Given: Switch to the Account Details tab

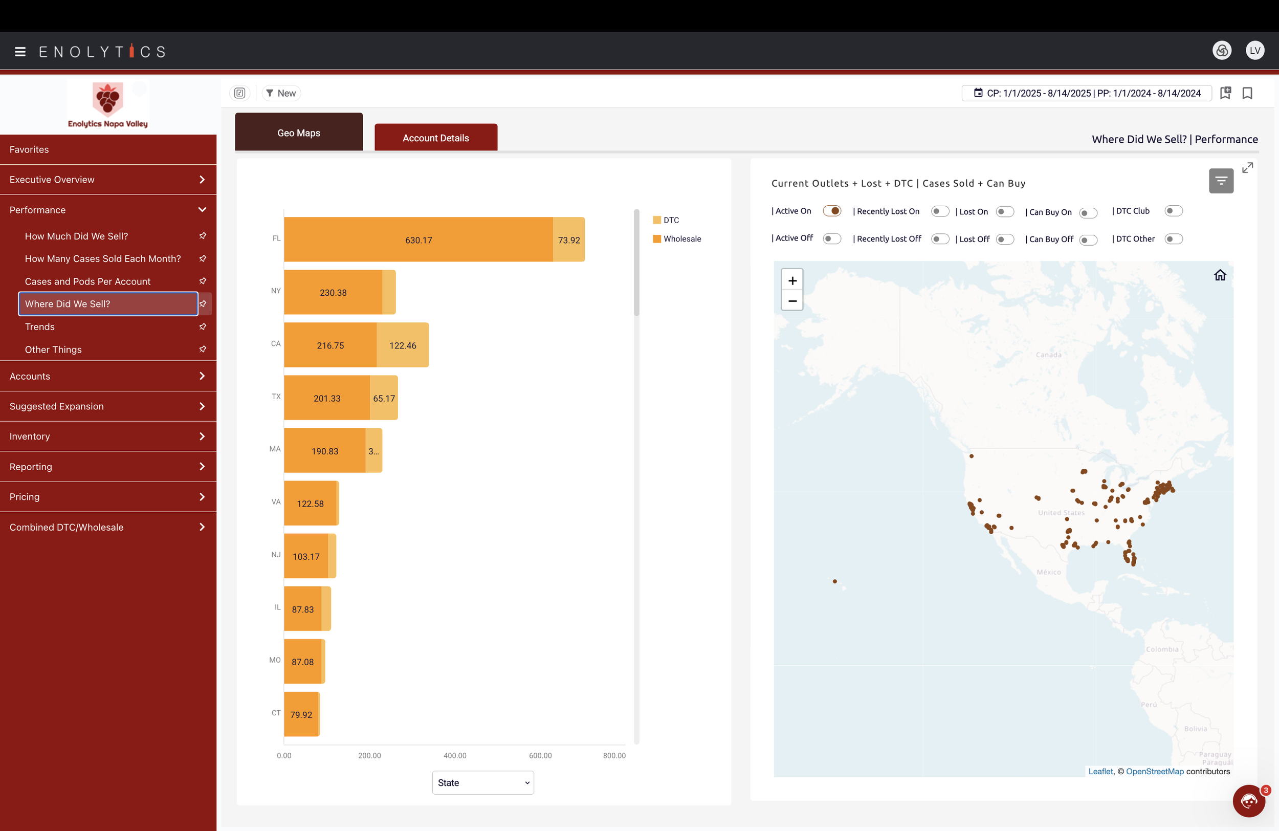Looking at the screenshot, I should (x=435, y=138).
